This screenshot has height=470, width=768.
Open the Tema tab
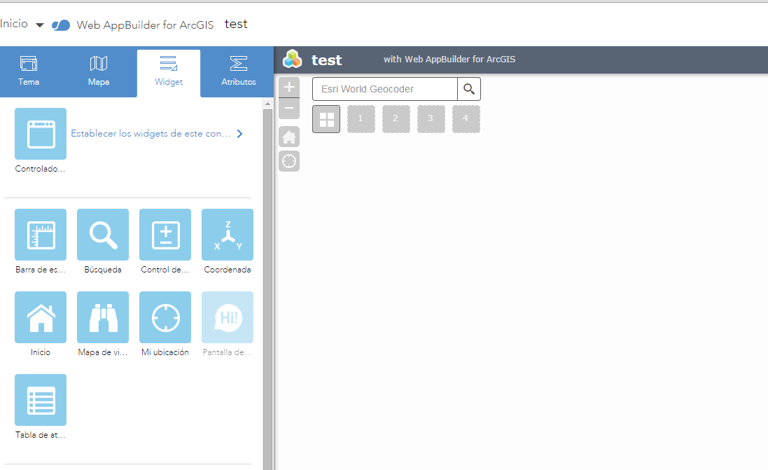pos(29,72)
